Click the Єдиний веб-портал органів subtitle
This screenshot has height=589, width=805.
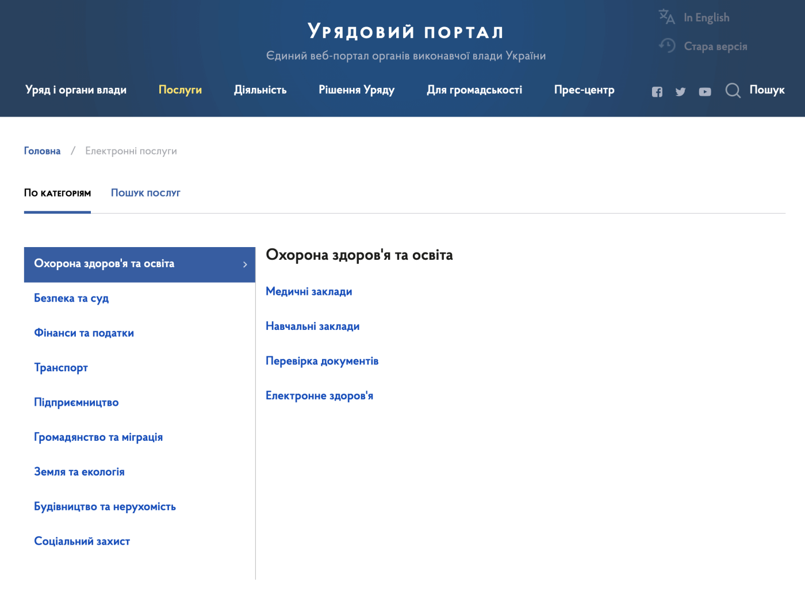pyautogui.click(x=406, y=56)
